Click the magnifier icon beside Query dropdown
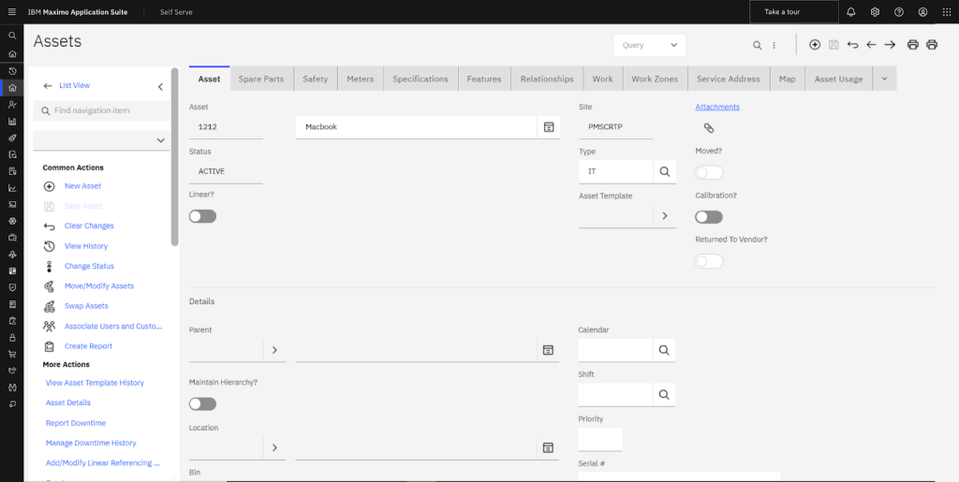This screenshot has height=482, width=959. (x=757, y=45)
